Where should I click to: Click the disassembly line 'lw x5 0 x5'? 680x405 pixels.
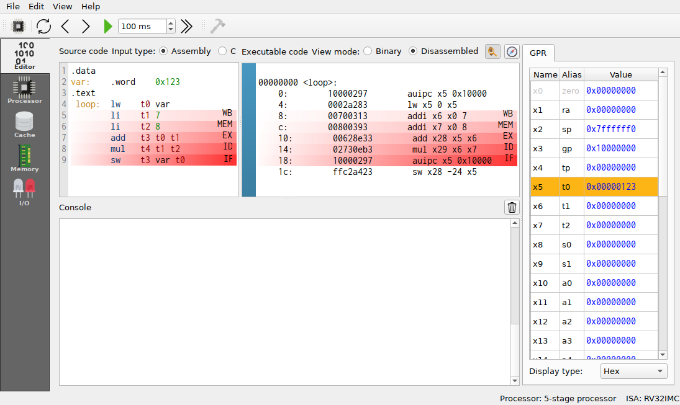pyautogui.click(x=388, y=105)
